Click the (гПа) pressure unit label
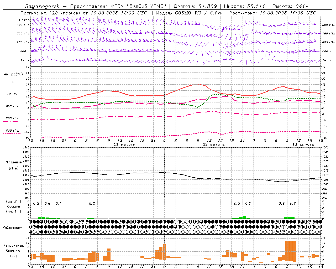The image size is (336, 269). coord(14,168)
